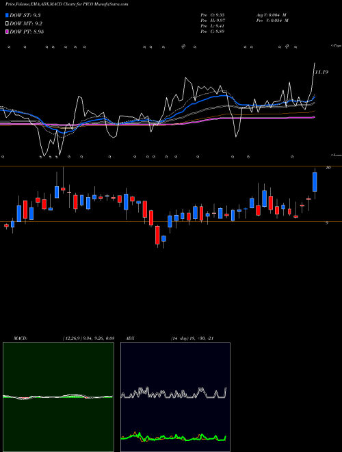Select the 'DOW MT: 9.2' legend text
Viewport: 342px width, 452px height.
(26, 24)
